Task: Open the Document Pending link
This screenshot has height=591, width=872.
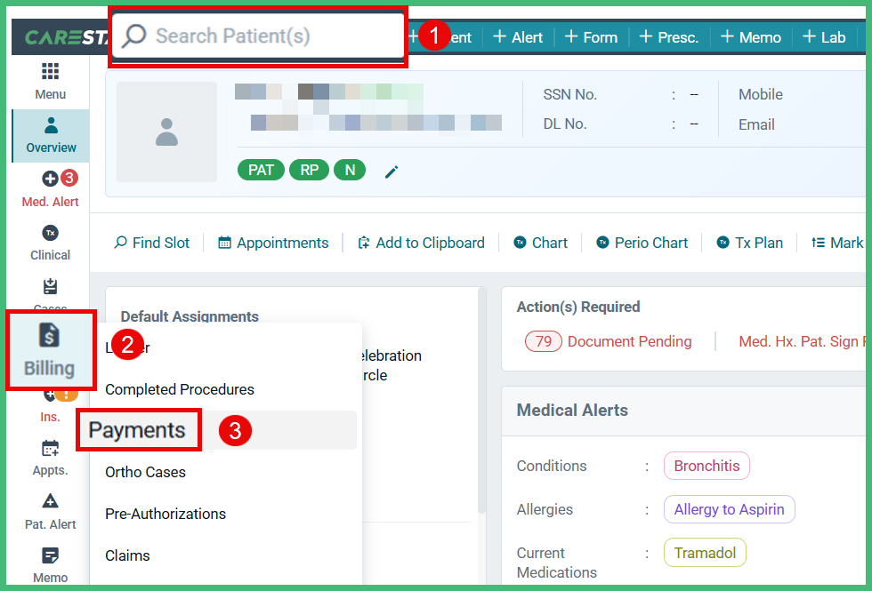Action: [x=629, y=341]
